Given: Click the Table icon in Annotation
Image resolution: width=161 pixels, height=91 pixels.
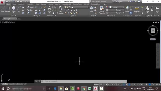Looking at the screenshot, I should tap(54, 13).
